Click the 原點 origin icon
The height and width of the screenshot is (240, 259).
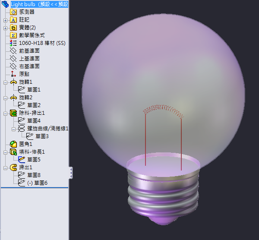pos(13,74)
